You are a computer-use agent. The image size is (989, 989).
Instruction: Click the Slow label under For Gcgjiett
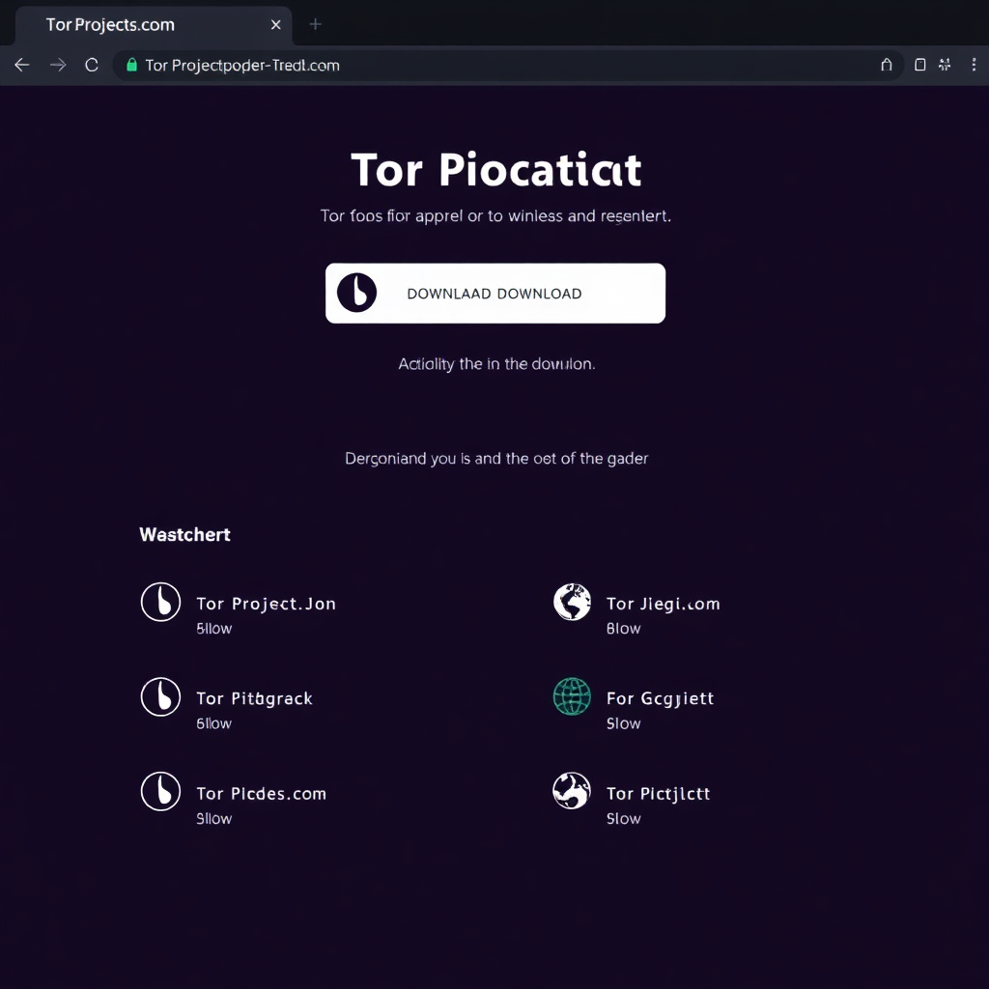(623, 723)
